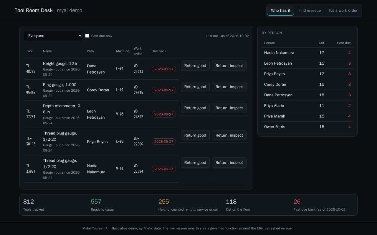
Task: Click machine V-04 in Nadia Nakamura row
Action: click(120, 169)
